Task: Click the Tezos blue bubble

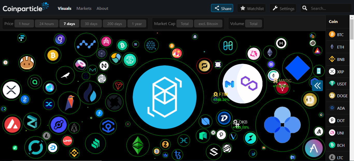Action: coord(178,155)
